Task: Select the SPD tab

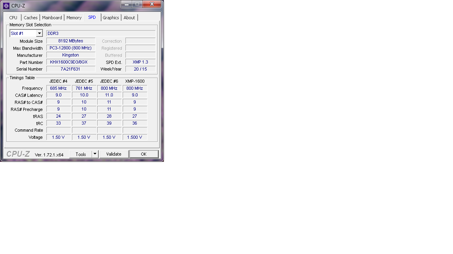Action: (x=92, y=17)
